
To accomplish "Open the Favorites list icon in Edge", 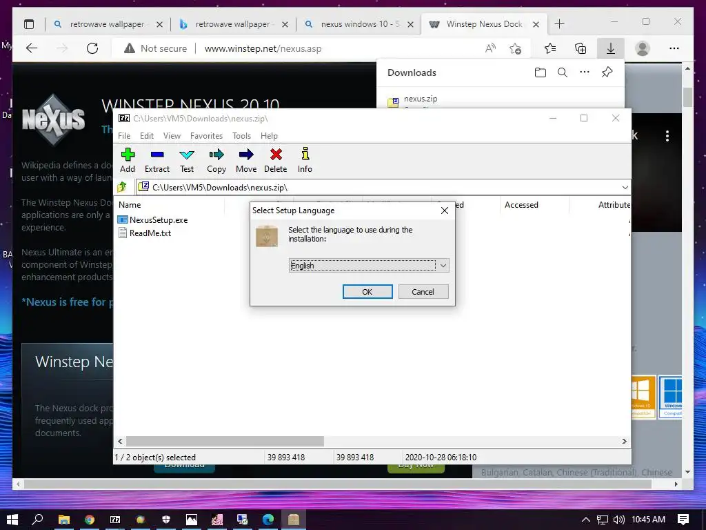I will coord(549,48).
